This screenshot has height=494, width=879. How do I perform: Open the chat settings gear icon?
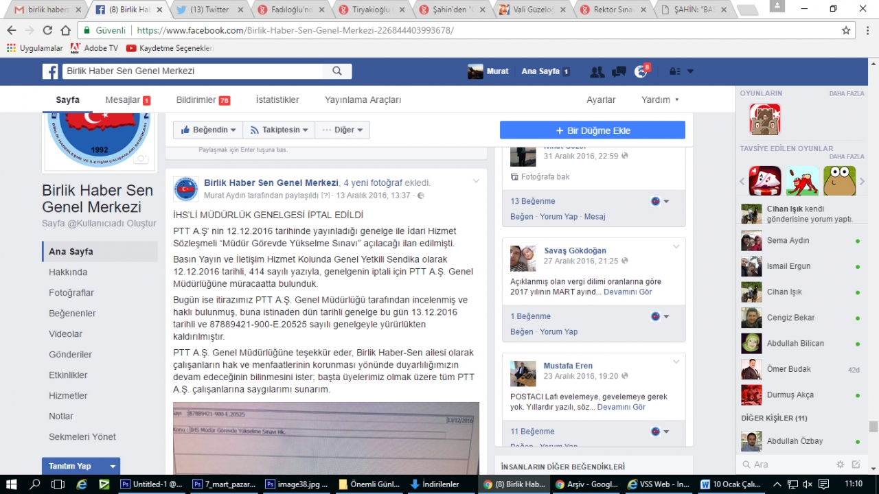[840, 464]
